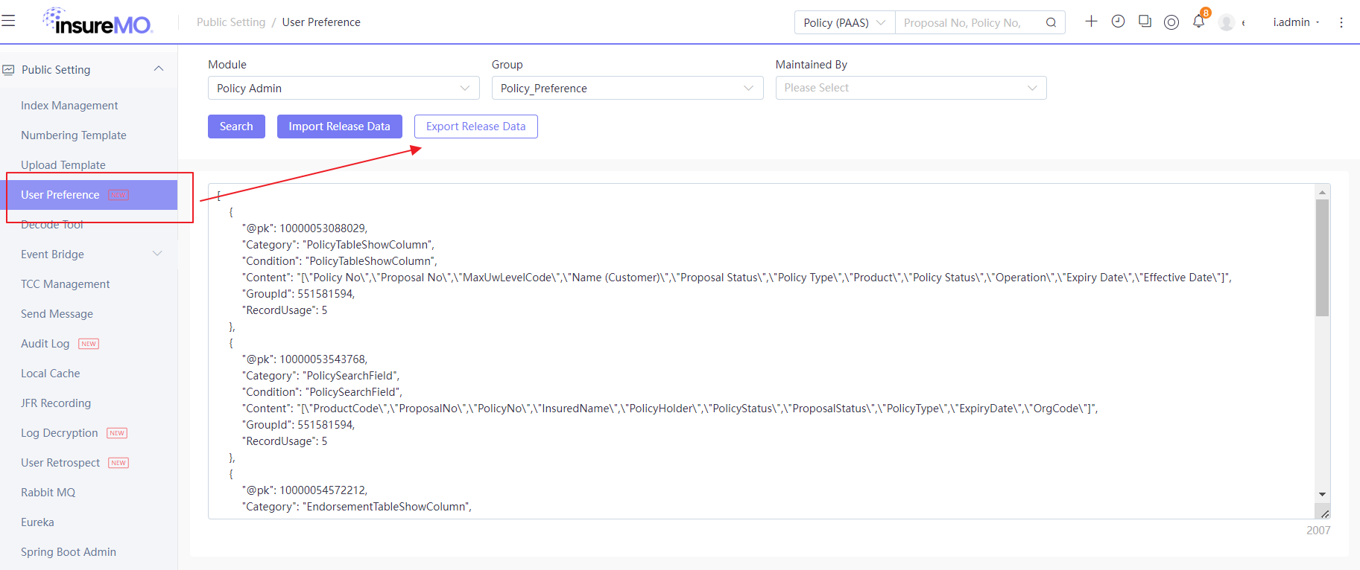Click the overlapping windows icon

[1145, 22]
